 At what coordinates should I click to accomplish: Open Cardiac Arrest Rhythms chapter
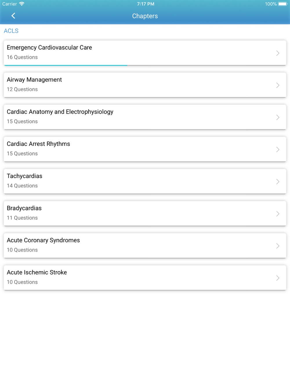point(145,149)
